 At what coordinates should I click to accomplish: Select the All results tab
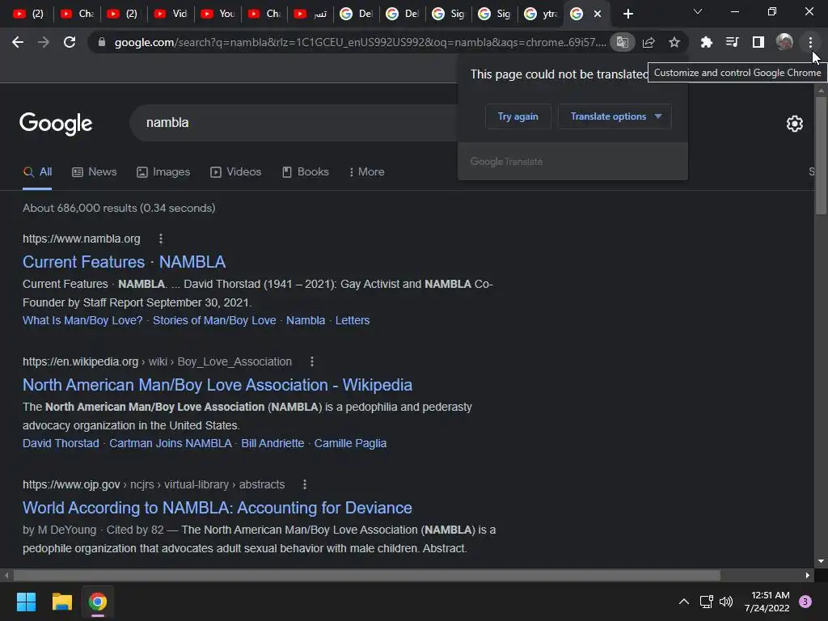click(x=37, y=172)
